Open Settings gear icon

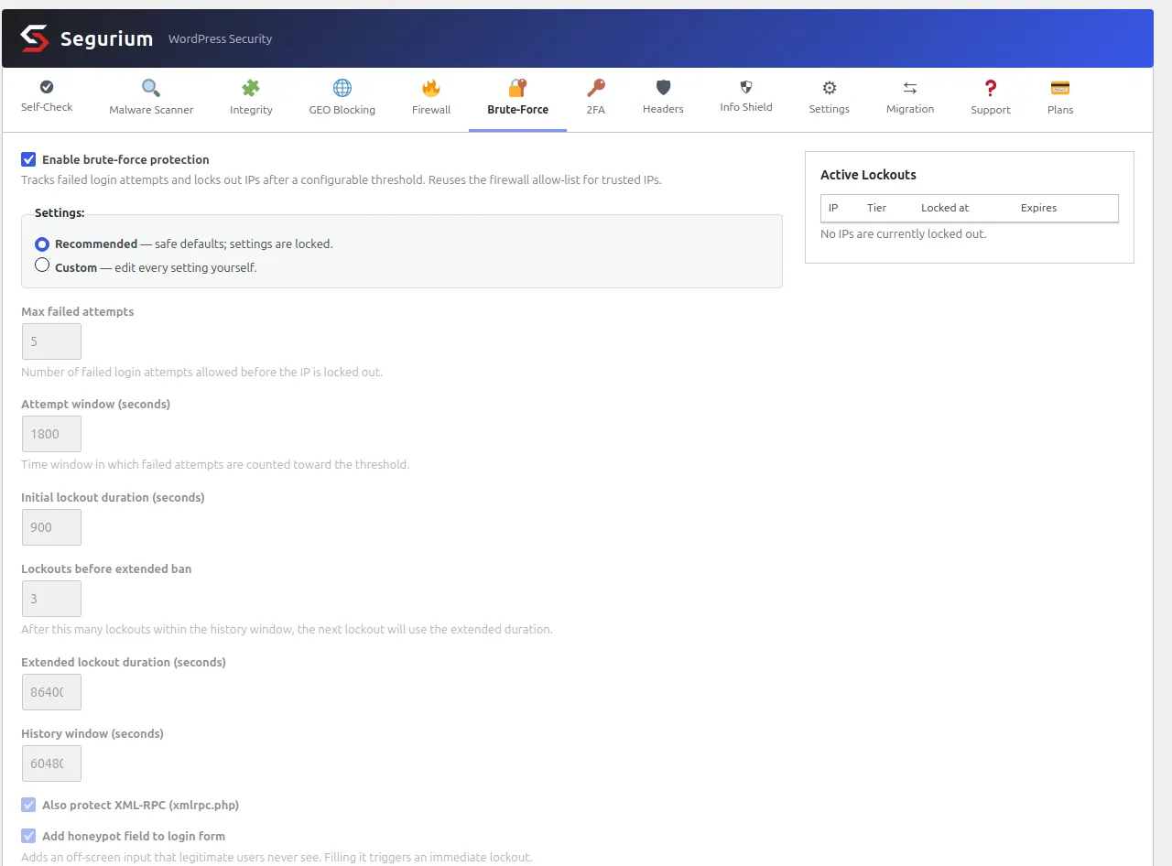[x=830, y=88]
